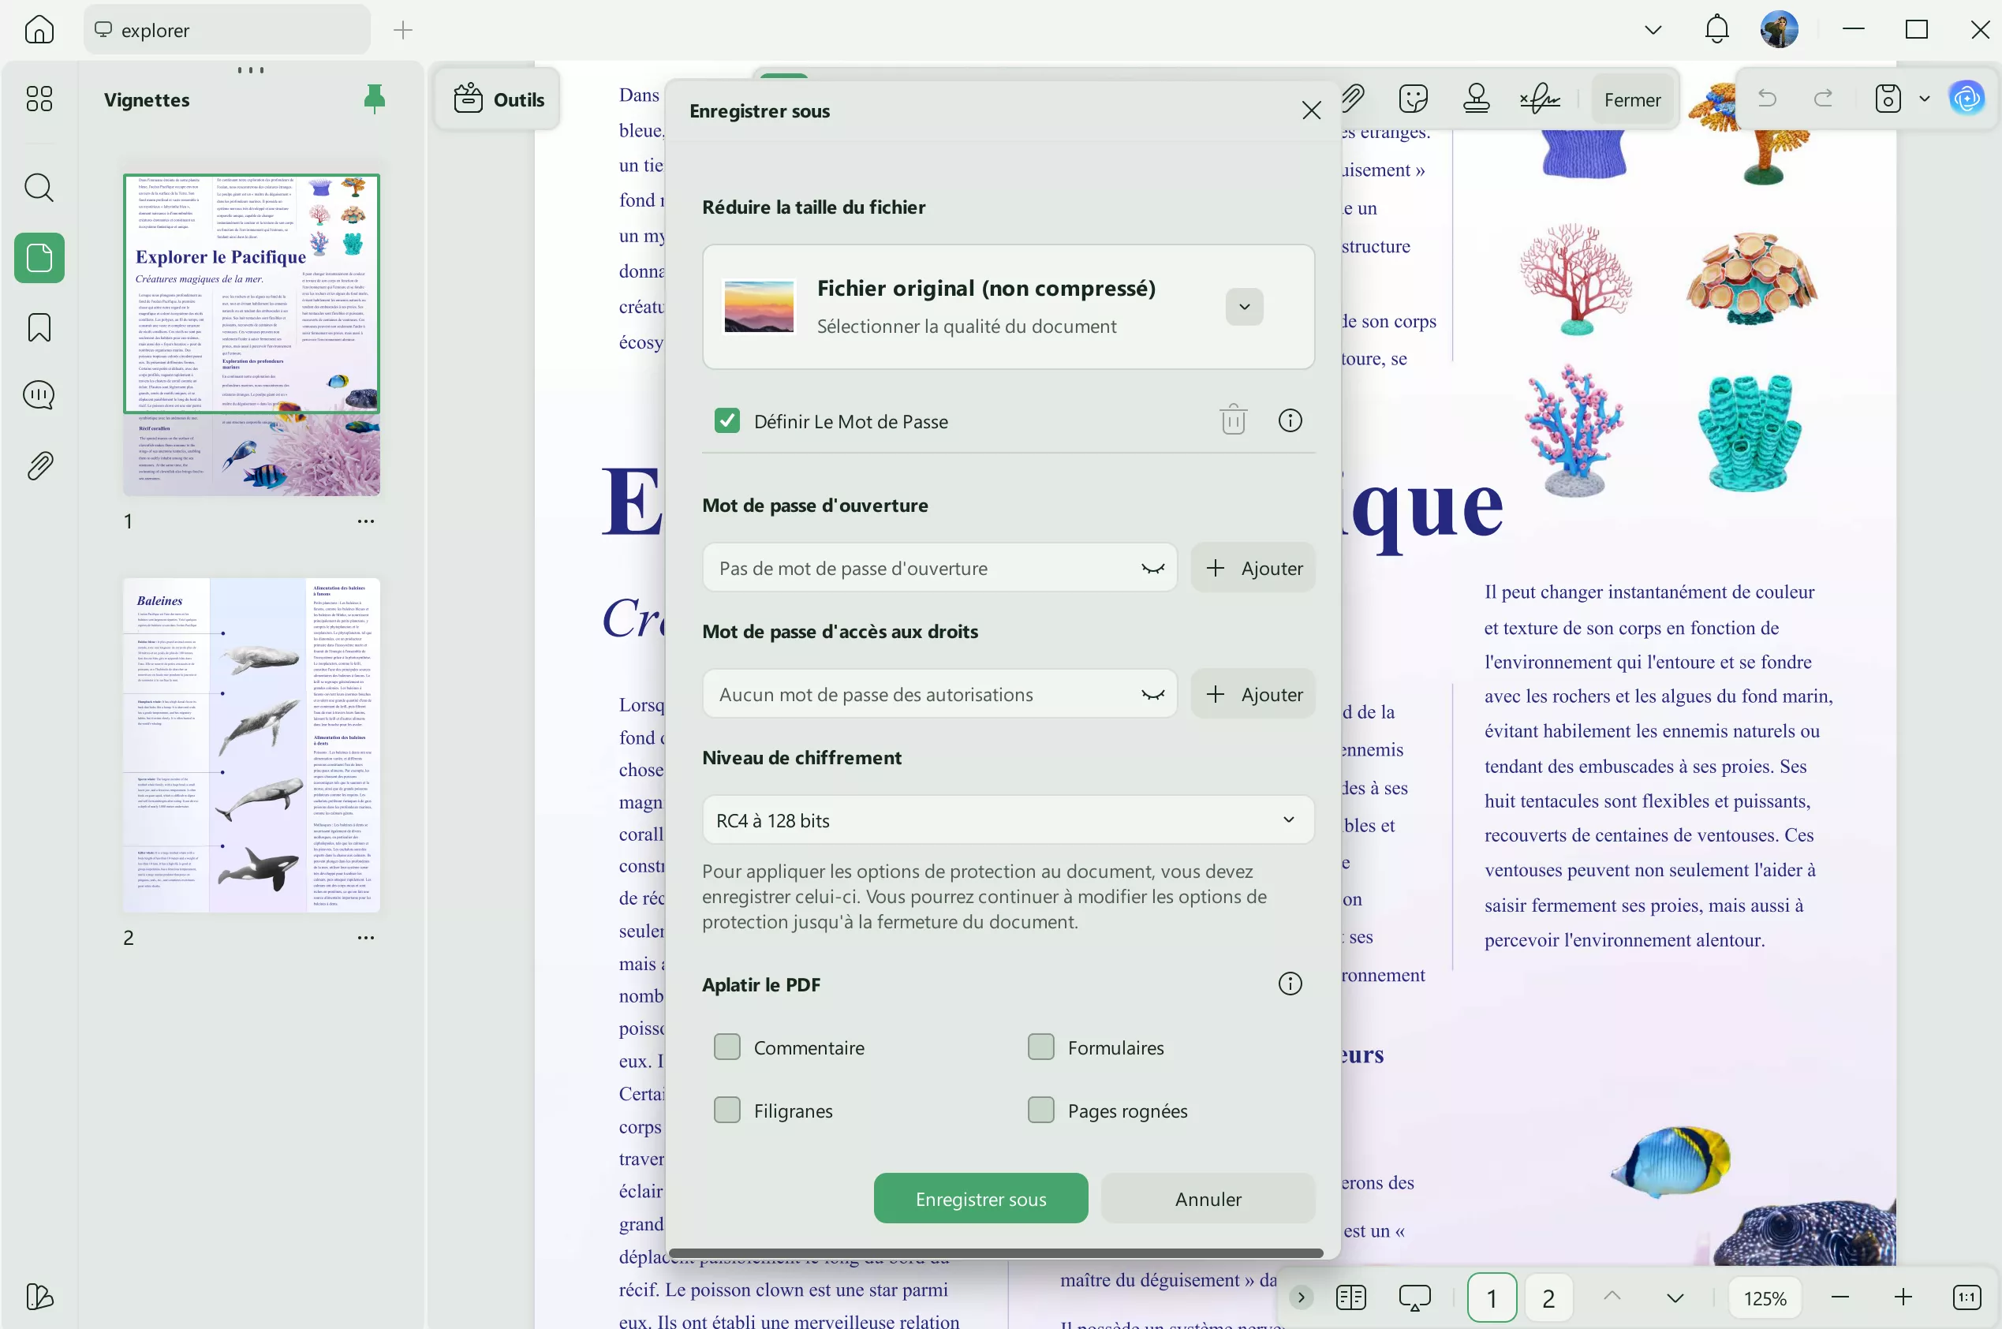Screen dimensions: 2002x1329
Task: Select the sticker tool in toolbar
Action: [x=1413, y=99]
